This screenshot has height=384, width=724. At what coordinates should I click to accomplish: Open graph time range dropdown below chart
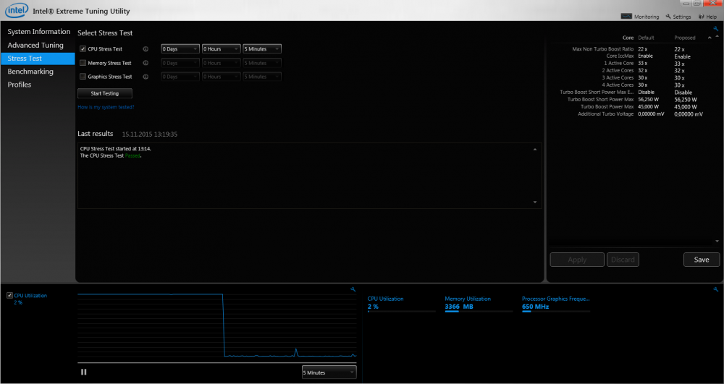(329, 372)
